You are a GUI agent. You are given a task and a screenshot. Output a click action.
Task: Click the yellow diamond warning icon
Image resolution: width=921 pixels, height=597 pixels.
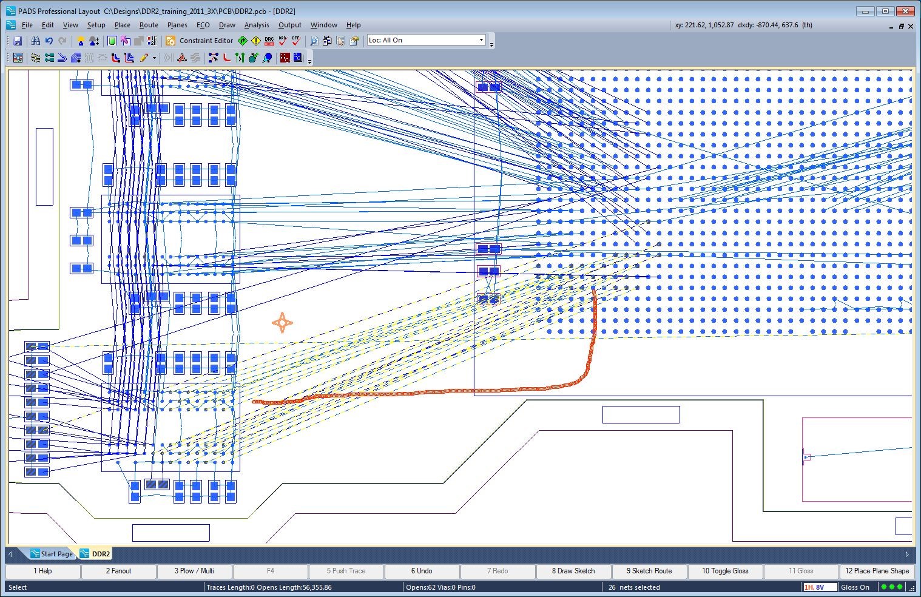point(256,41)
